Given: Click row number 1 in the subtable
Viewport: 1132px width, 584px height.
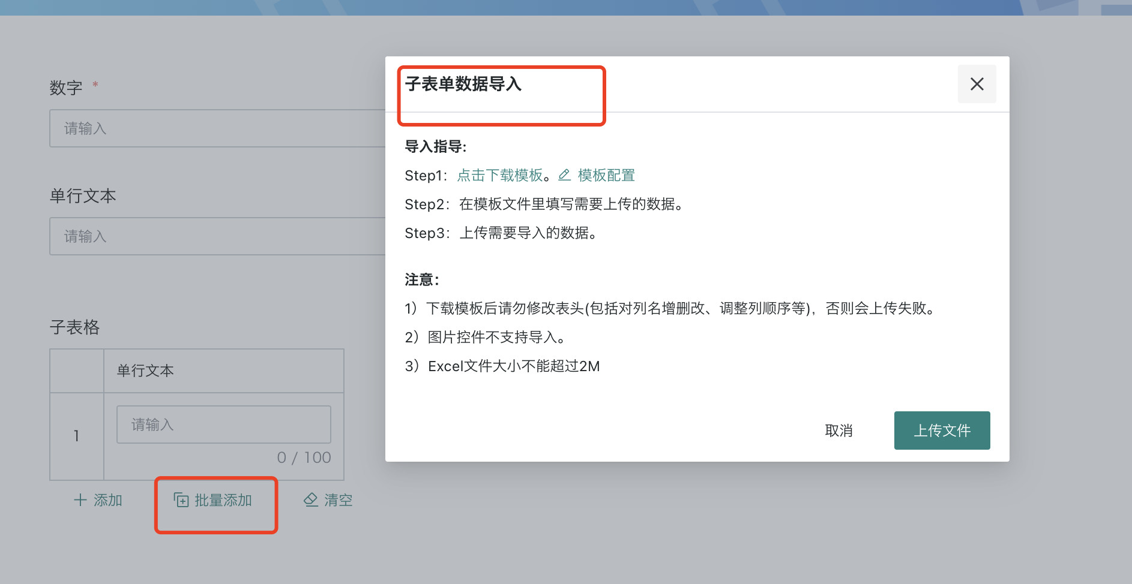Looking at the screenshot, I should (x=76, y=436).
